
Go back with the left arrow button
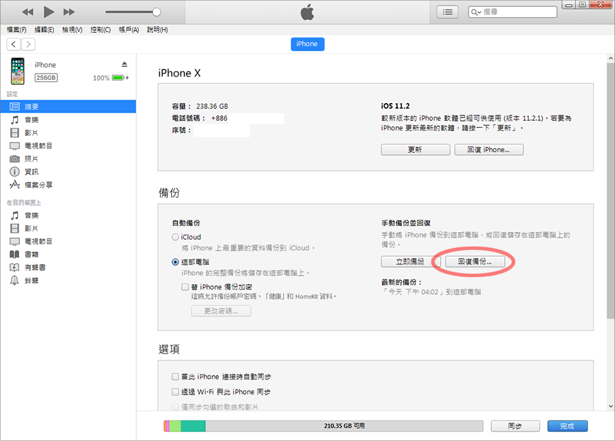tap(14, 44)
